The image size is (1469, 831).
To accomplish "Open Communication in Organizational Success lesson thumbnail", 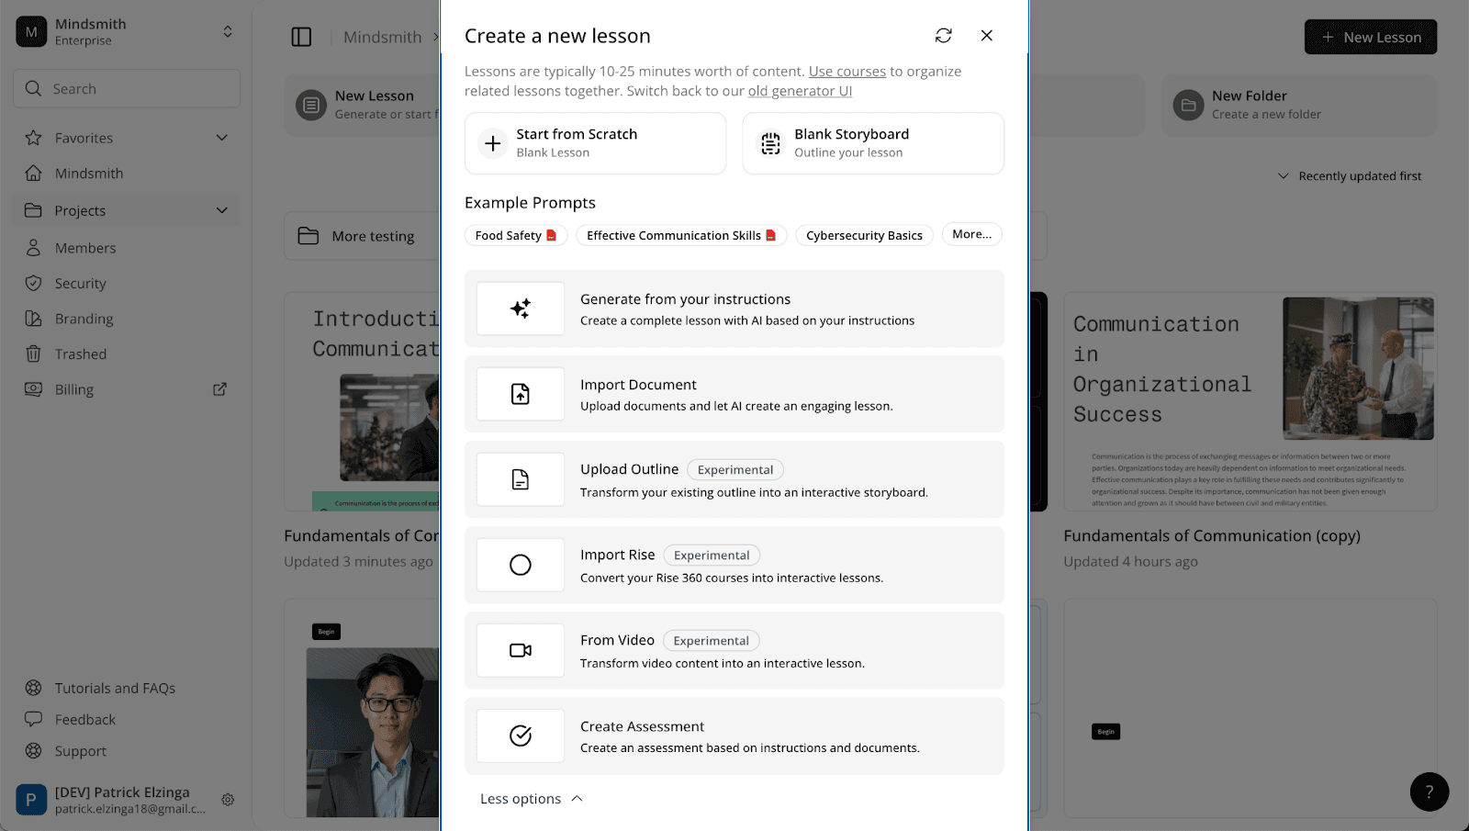I will point(1250,402).
